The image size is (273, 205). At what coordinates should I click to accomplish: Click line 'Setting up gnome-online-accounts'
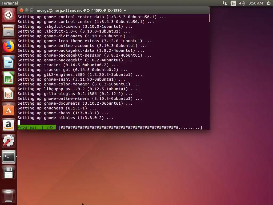82,46
